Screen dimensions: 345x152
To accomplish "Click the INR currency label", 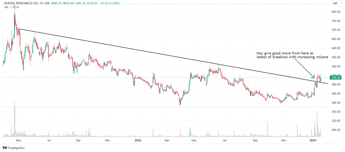I will tap(334, 3).
